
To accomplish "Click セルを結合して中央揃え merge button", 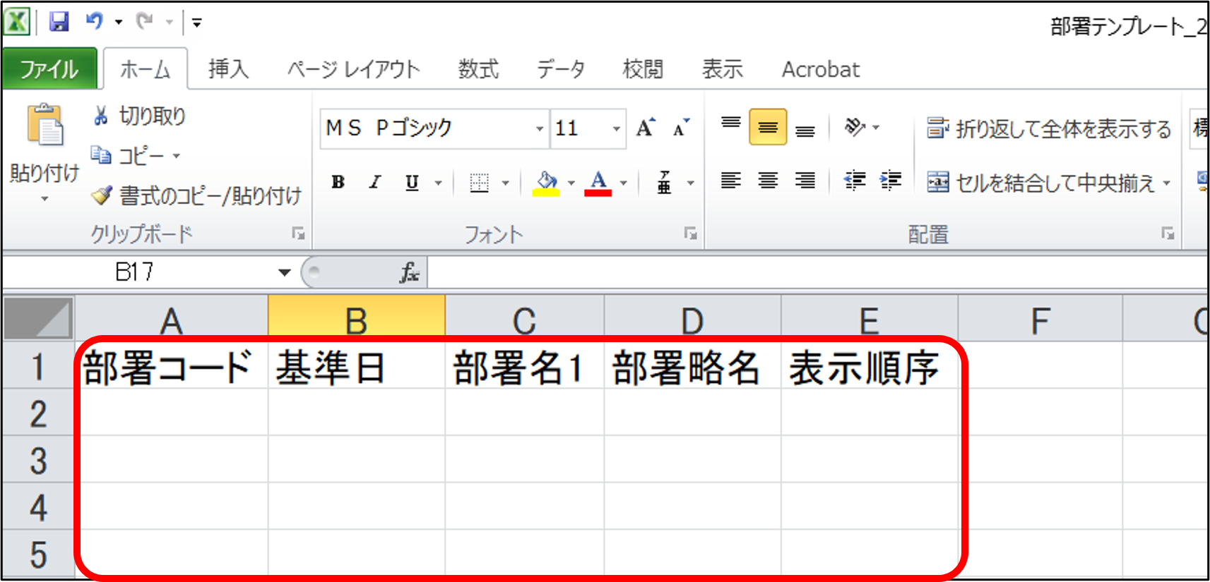I will pyautogui.click(x=1041, y=183).
